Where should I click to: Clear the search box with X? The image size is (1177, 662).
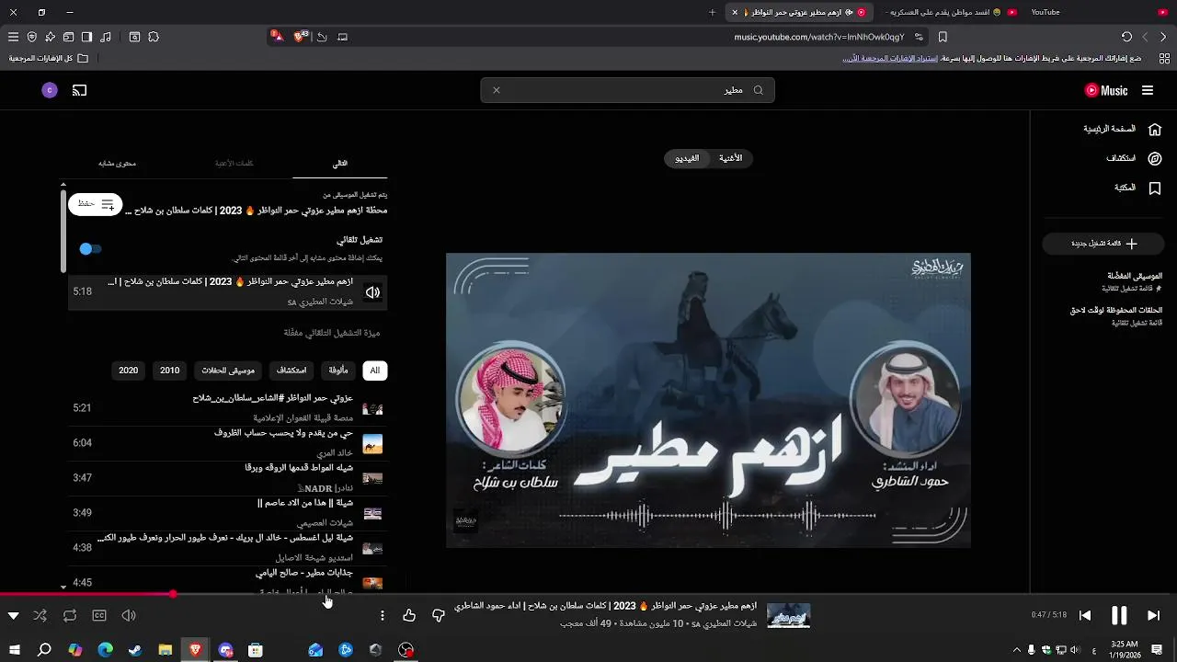tap(496, 90)
